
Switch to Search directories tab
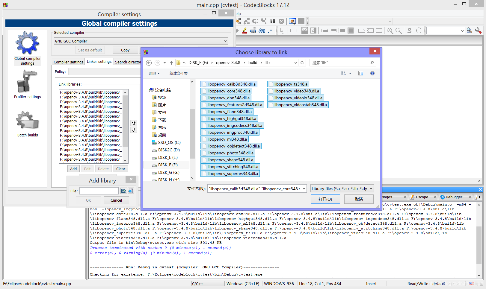click(128, 62)
